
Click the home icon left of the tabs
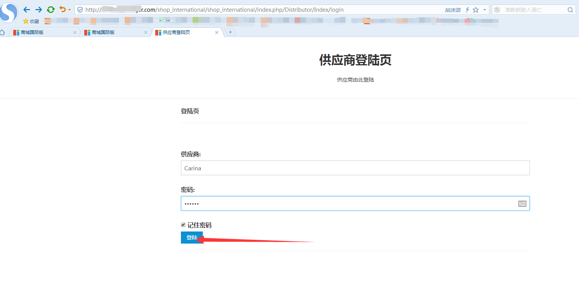pyautogui.click(x=3, y=32)
